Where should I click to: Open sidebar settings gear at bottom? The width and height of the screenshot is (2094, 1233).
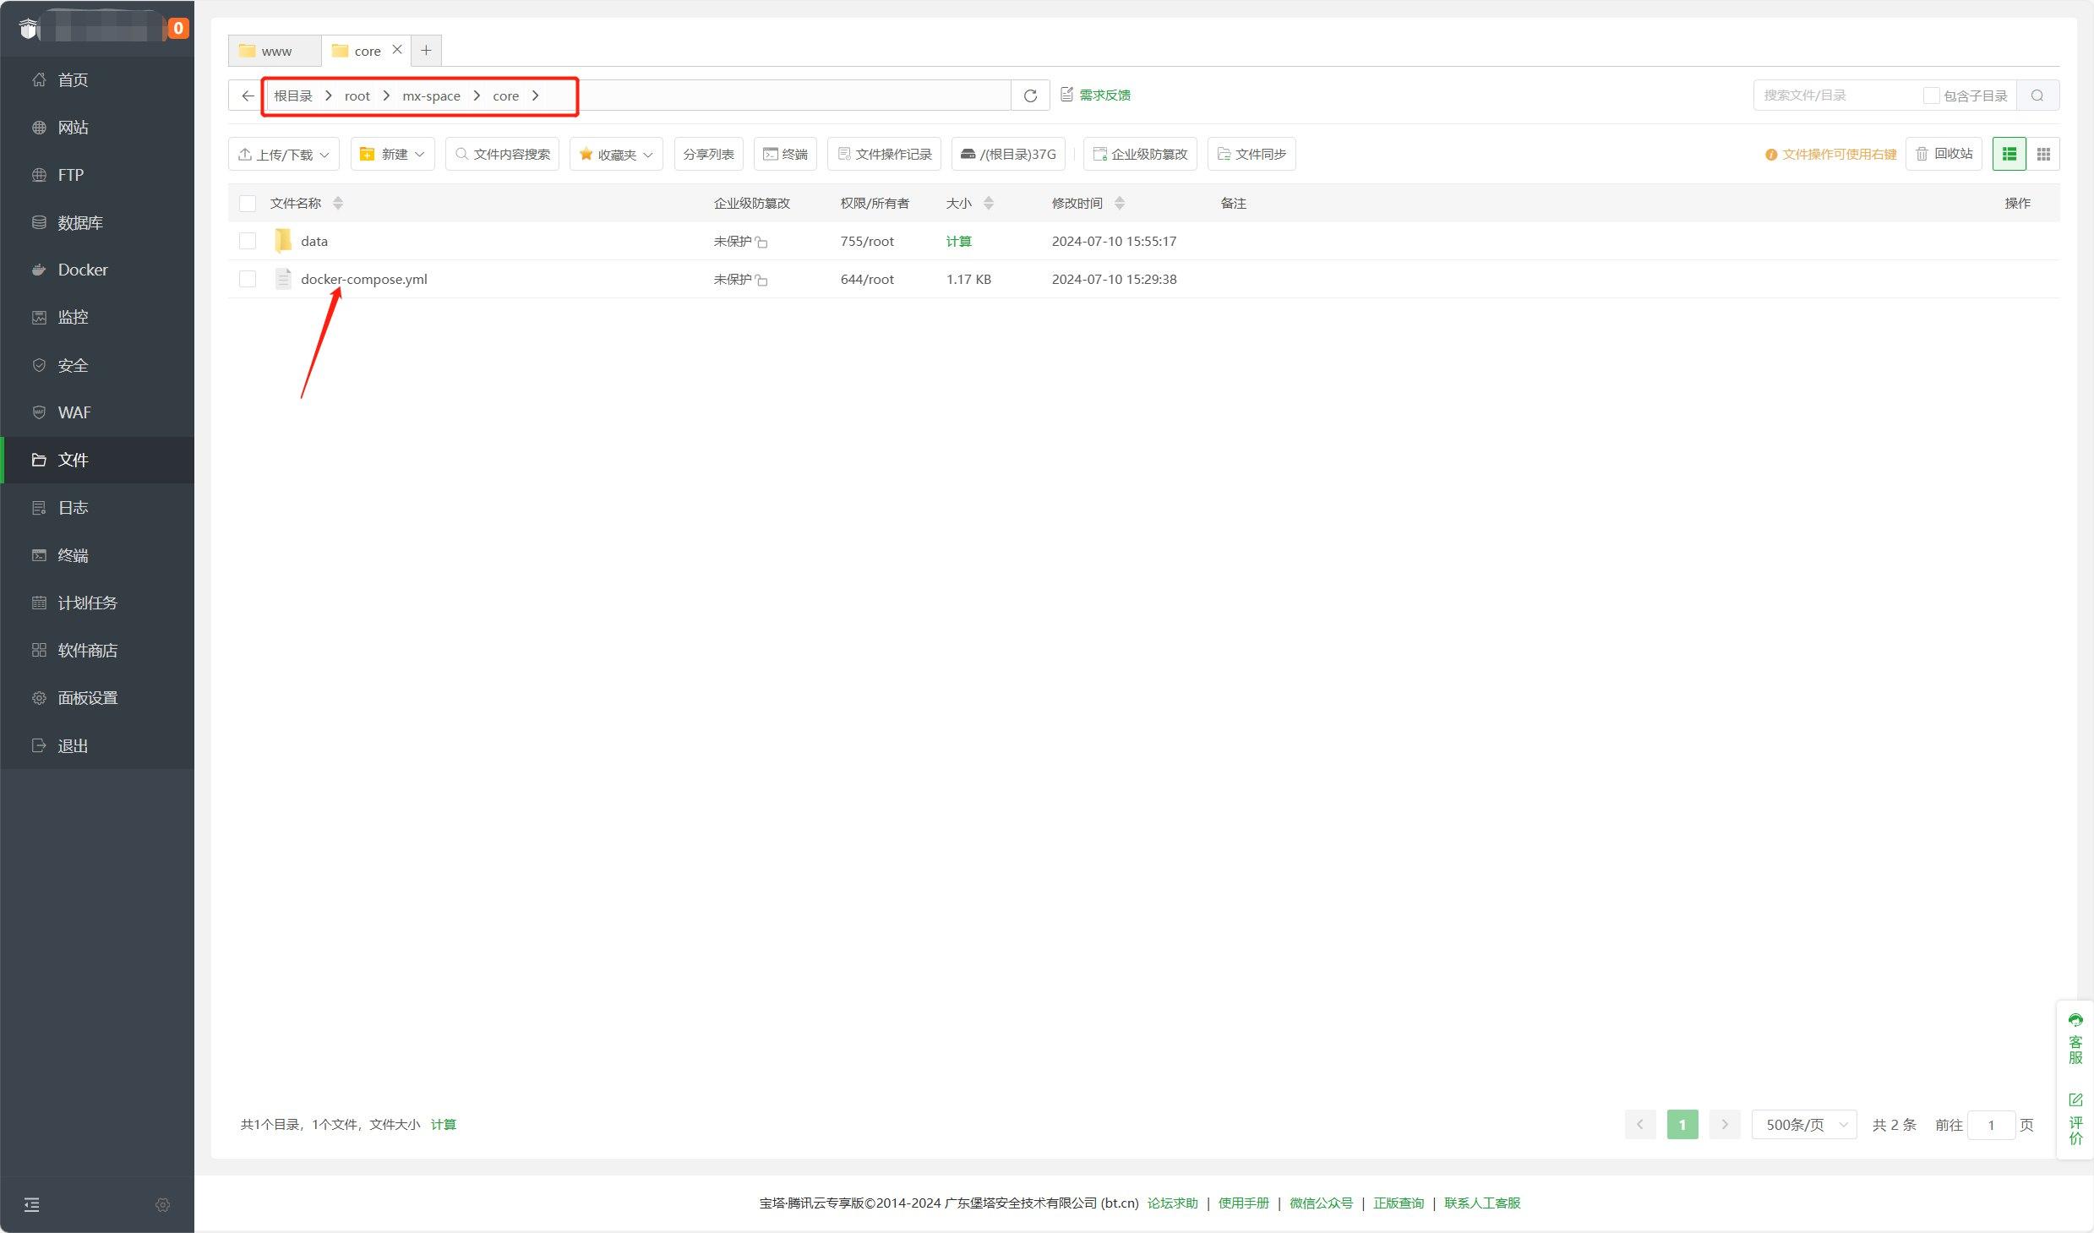(x=163, y=1204)
